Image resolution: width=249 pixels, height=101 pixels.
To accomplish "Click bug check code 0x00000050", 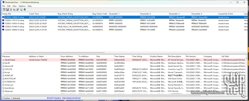I will click(x=98, y=26).
